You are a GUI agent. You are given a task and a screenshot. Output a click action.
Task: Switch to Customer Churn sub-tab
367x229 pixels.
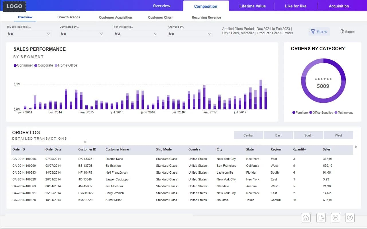pos(161,17)
